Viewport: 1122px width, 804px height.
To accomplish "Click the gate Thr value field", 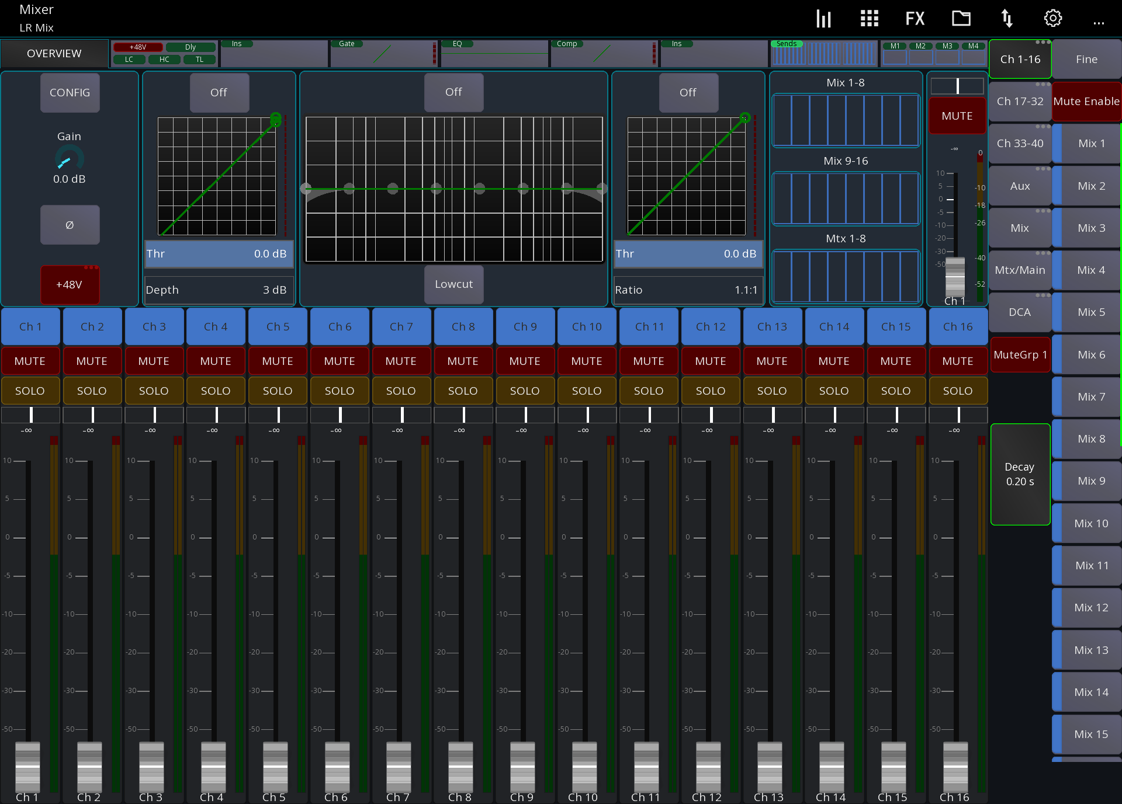I will point(219,254).
